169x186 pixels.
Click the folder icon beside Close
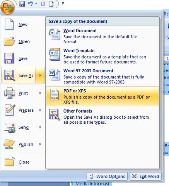coord(10,162)
